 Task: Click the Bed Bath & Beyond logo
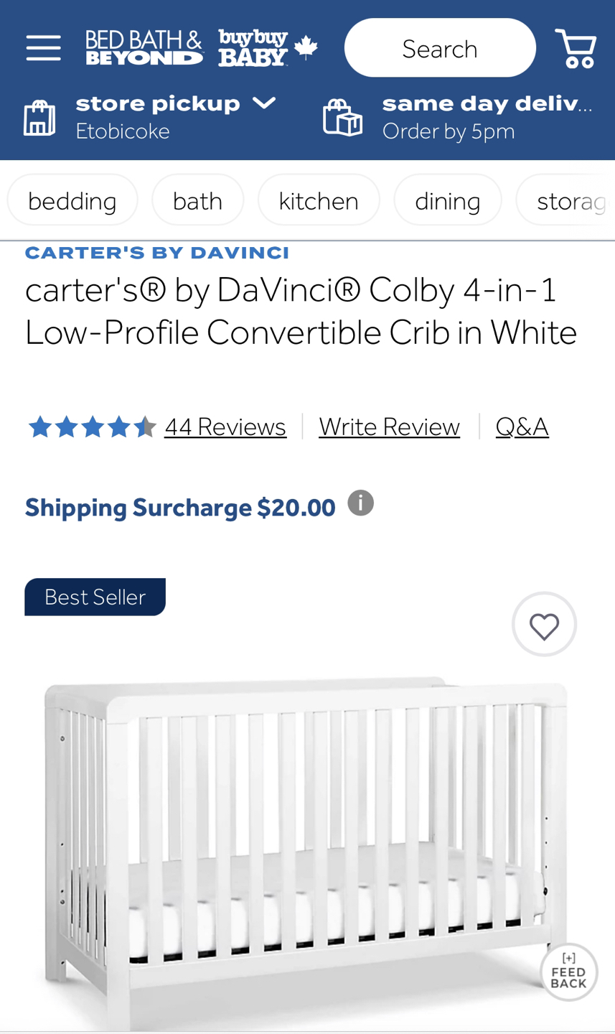144,48
